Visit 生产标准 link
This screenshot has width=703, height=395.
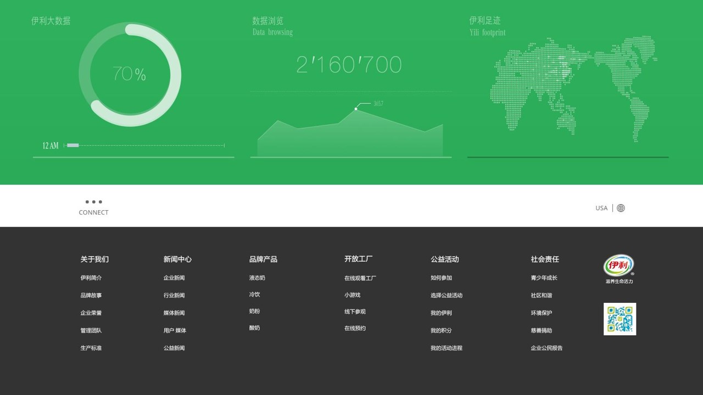pyautogui.click(x=91, y=348)
